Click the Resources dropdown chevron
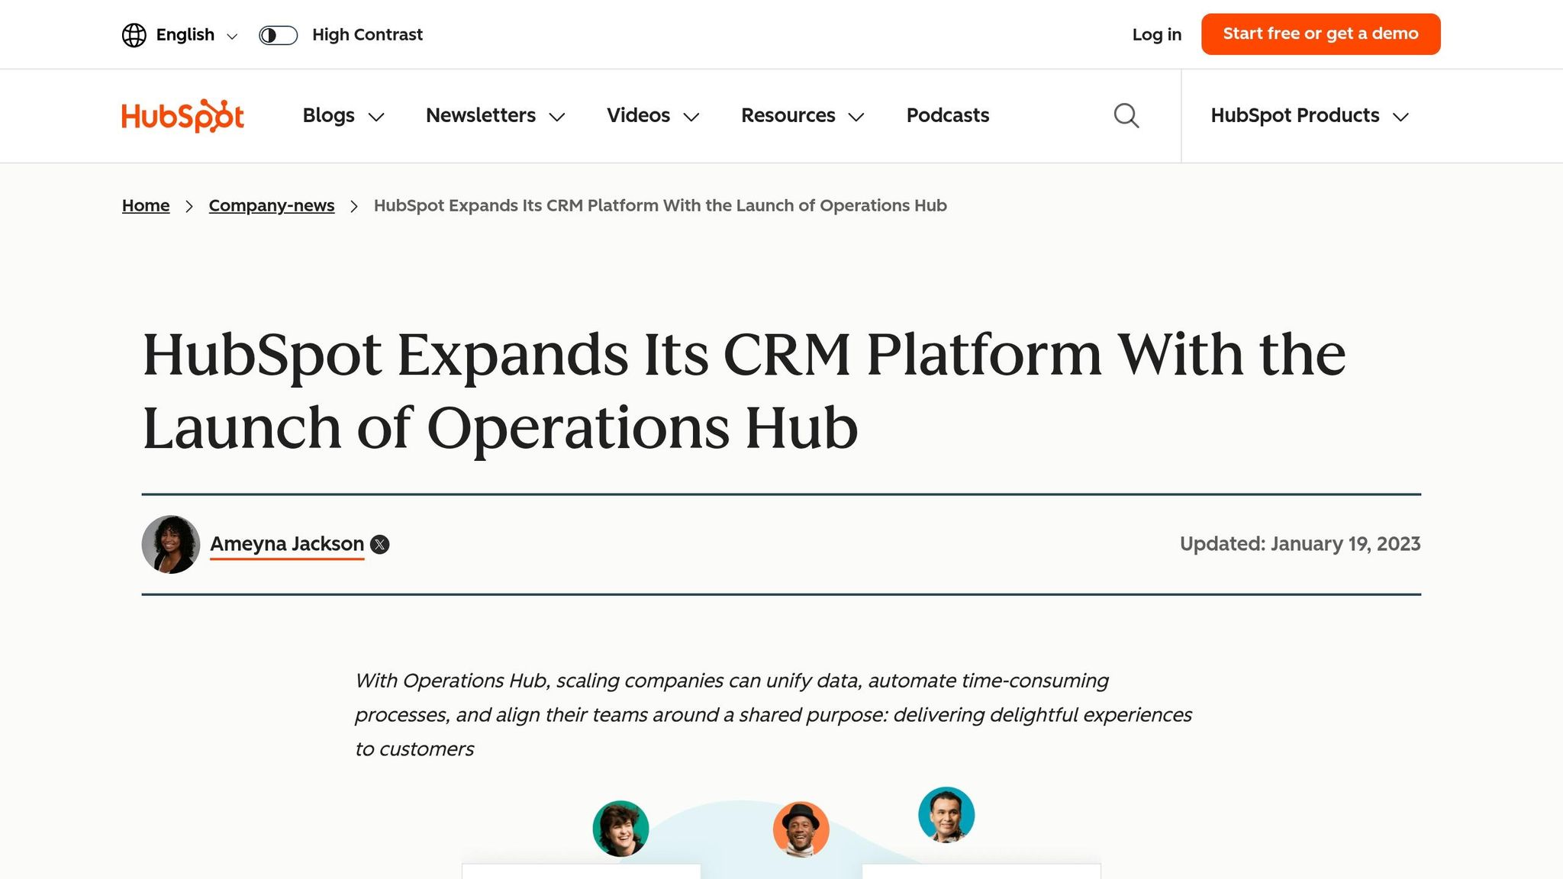The width and height of the screenshot is (1563, 879). 856,118
